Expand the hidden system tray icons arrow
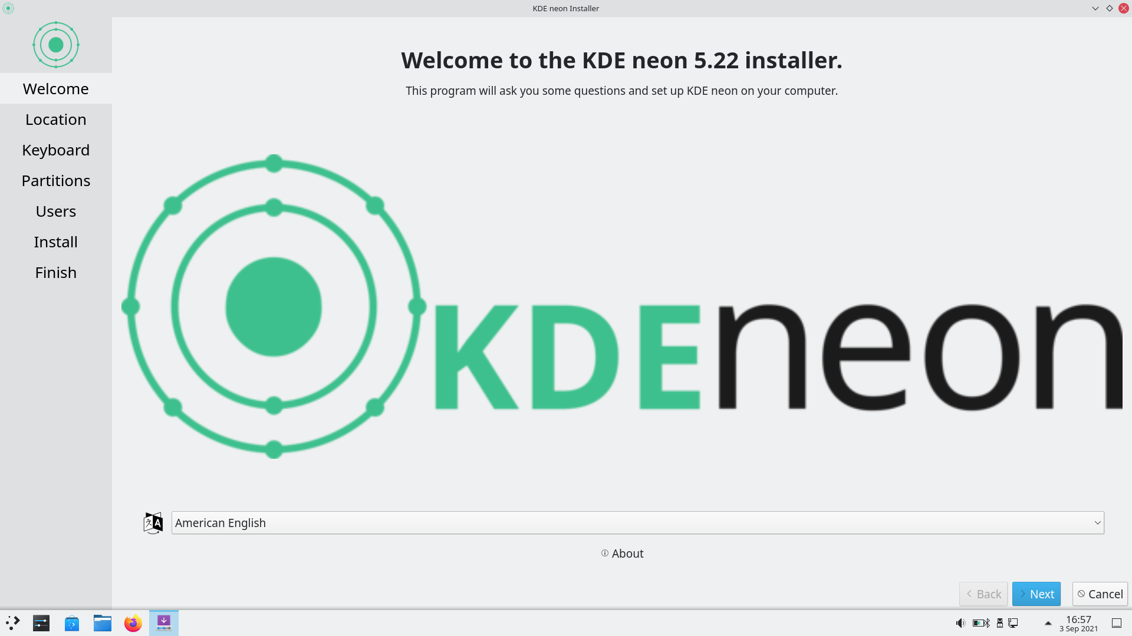The image size is (1132, 636). (x=1048, y=623)
